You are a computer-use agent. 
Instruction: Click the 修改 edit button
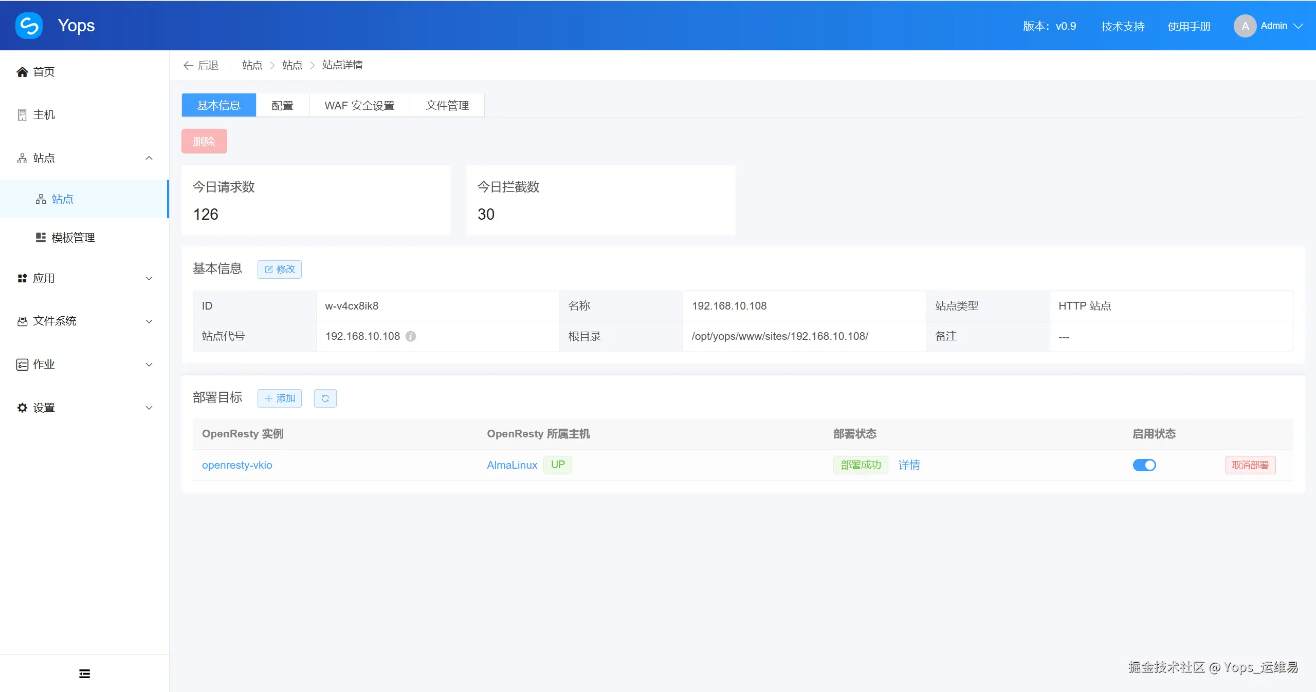click(280, 269)
